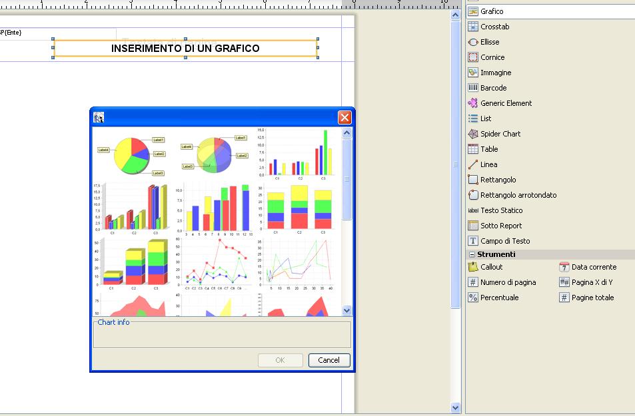Select the Immagine element icon

[473, 73]
